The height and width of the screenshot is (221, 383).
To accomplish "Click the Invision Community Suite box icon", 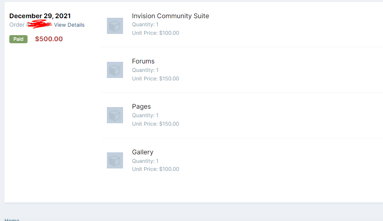I will point(115,26).
